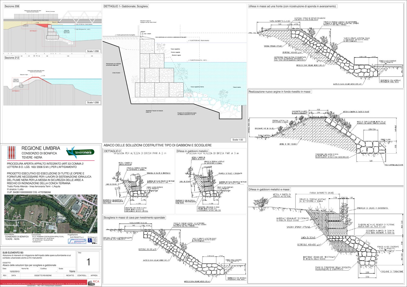Click the Regione Umbria red striped emblem
Screen dimensions: 407x287
pyautogui.click(x=11, y=153)
